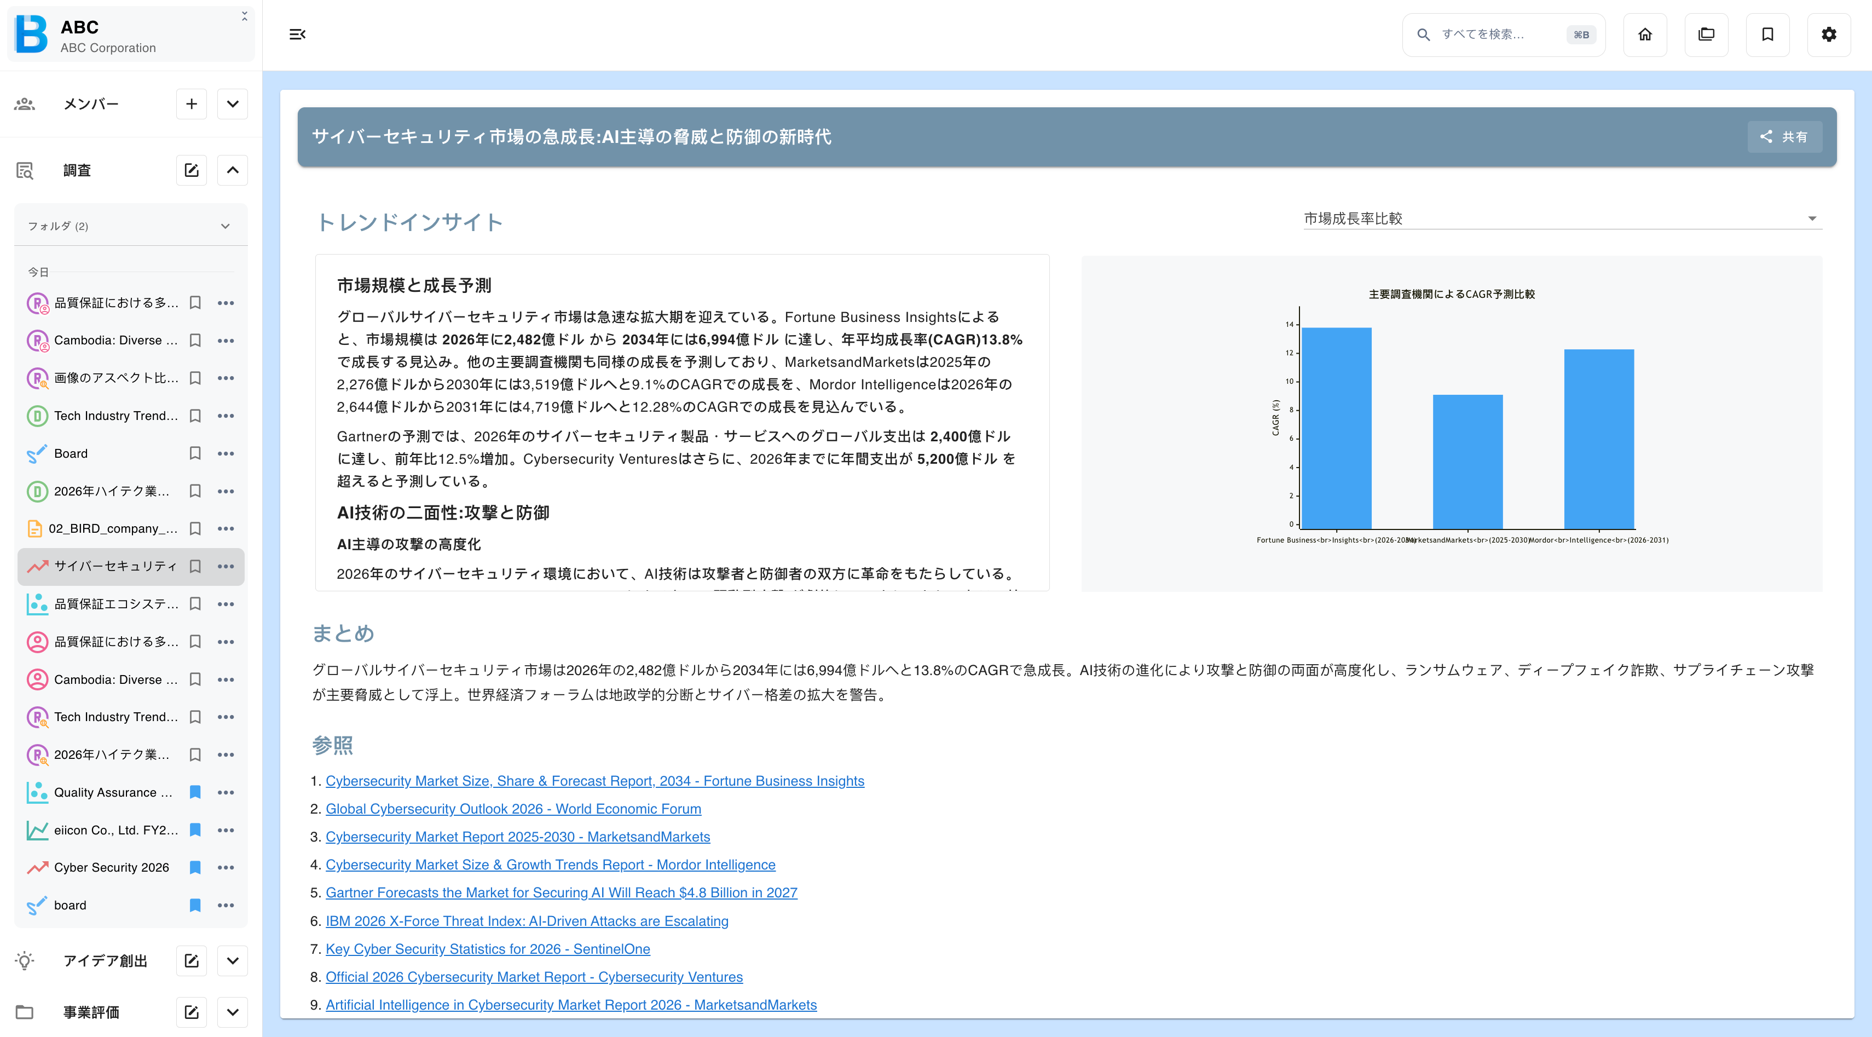
Task: Bookmark the 画像のアスペクト比 item
Action: click(x=195, y=378)
